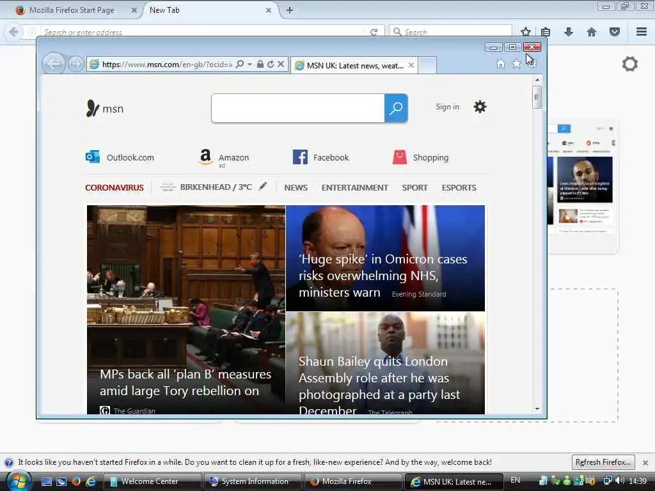Select the MSN UK tab in Internet Explorer
The image size is (655, 491).
[354, 66]
